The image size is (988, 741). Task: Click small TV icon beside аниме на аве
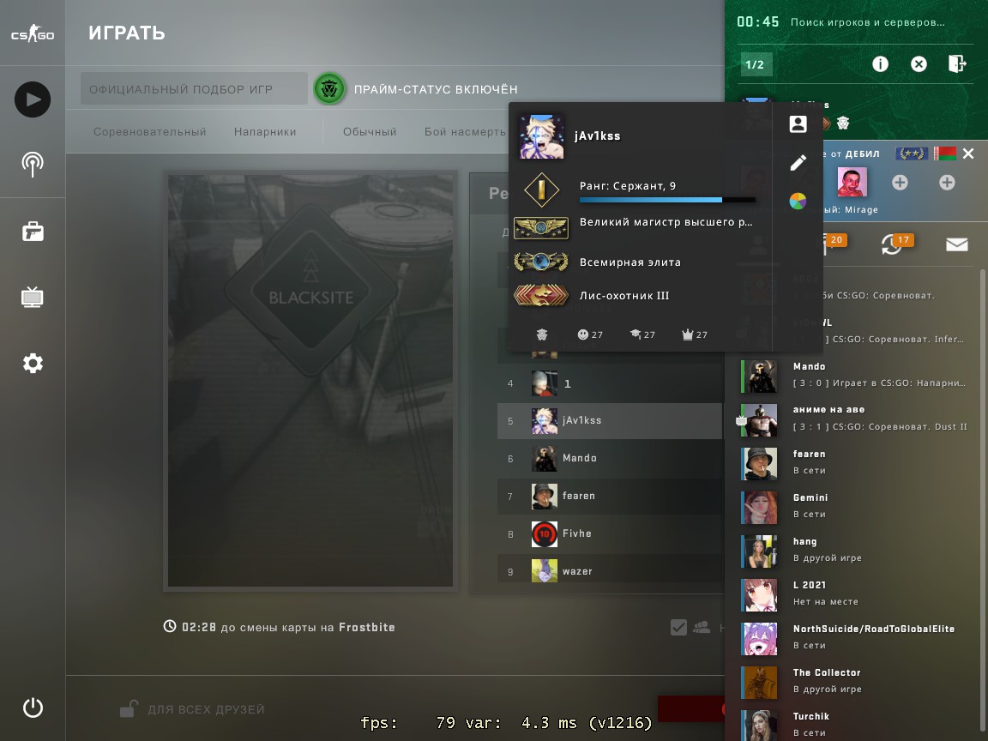(x=742, y=420)
